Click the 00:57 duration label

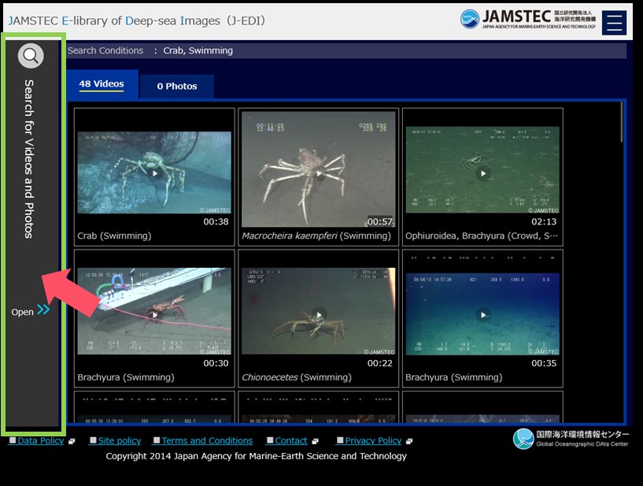click(379, 221)
